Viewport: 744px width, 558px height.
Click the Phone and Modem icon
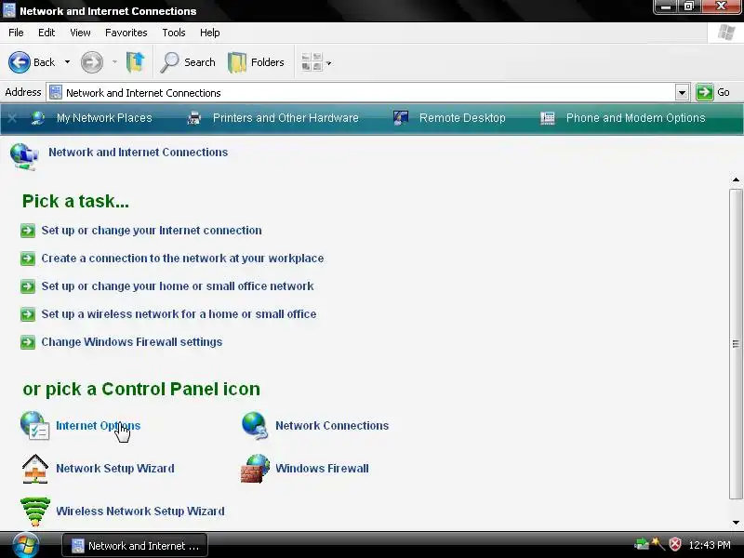click(x=548, y=118)
